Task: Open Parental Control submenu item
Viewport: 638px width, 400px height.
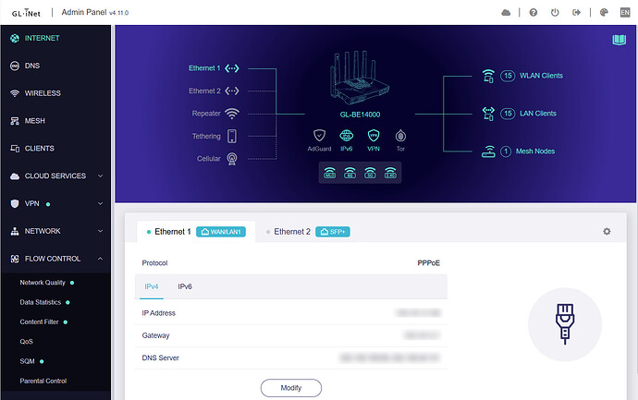Action: [43, 382]
